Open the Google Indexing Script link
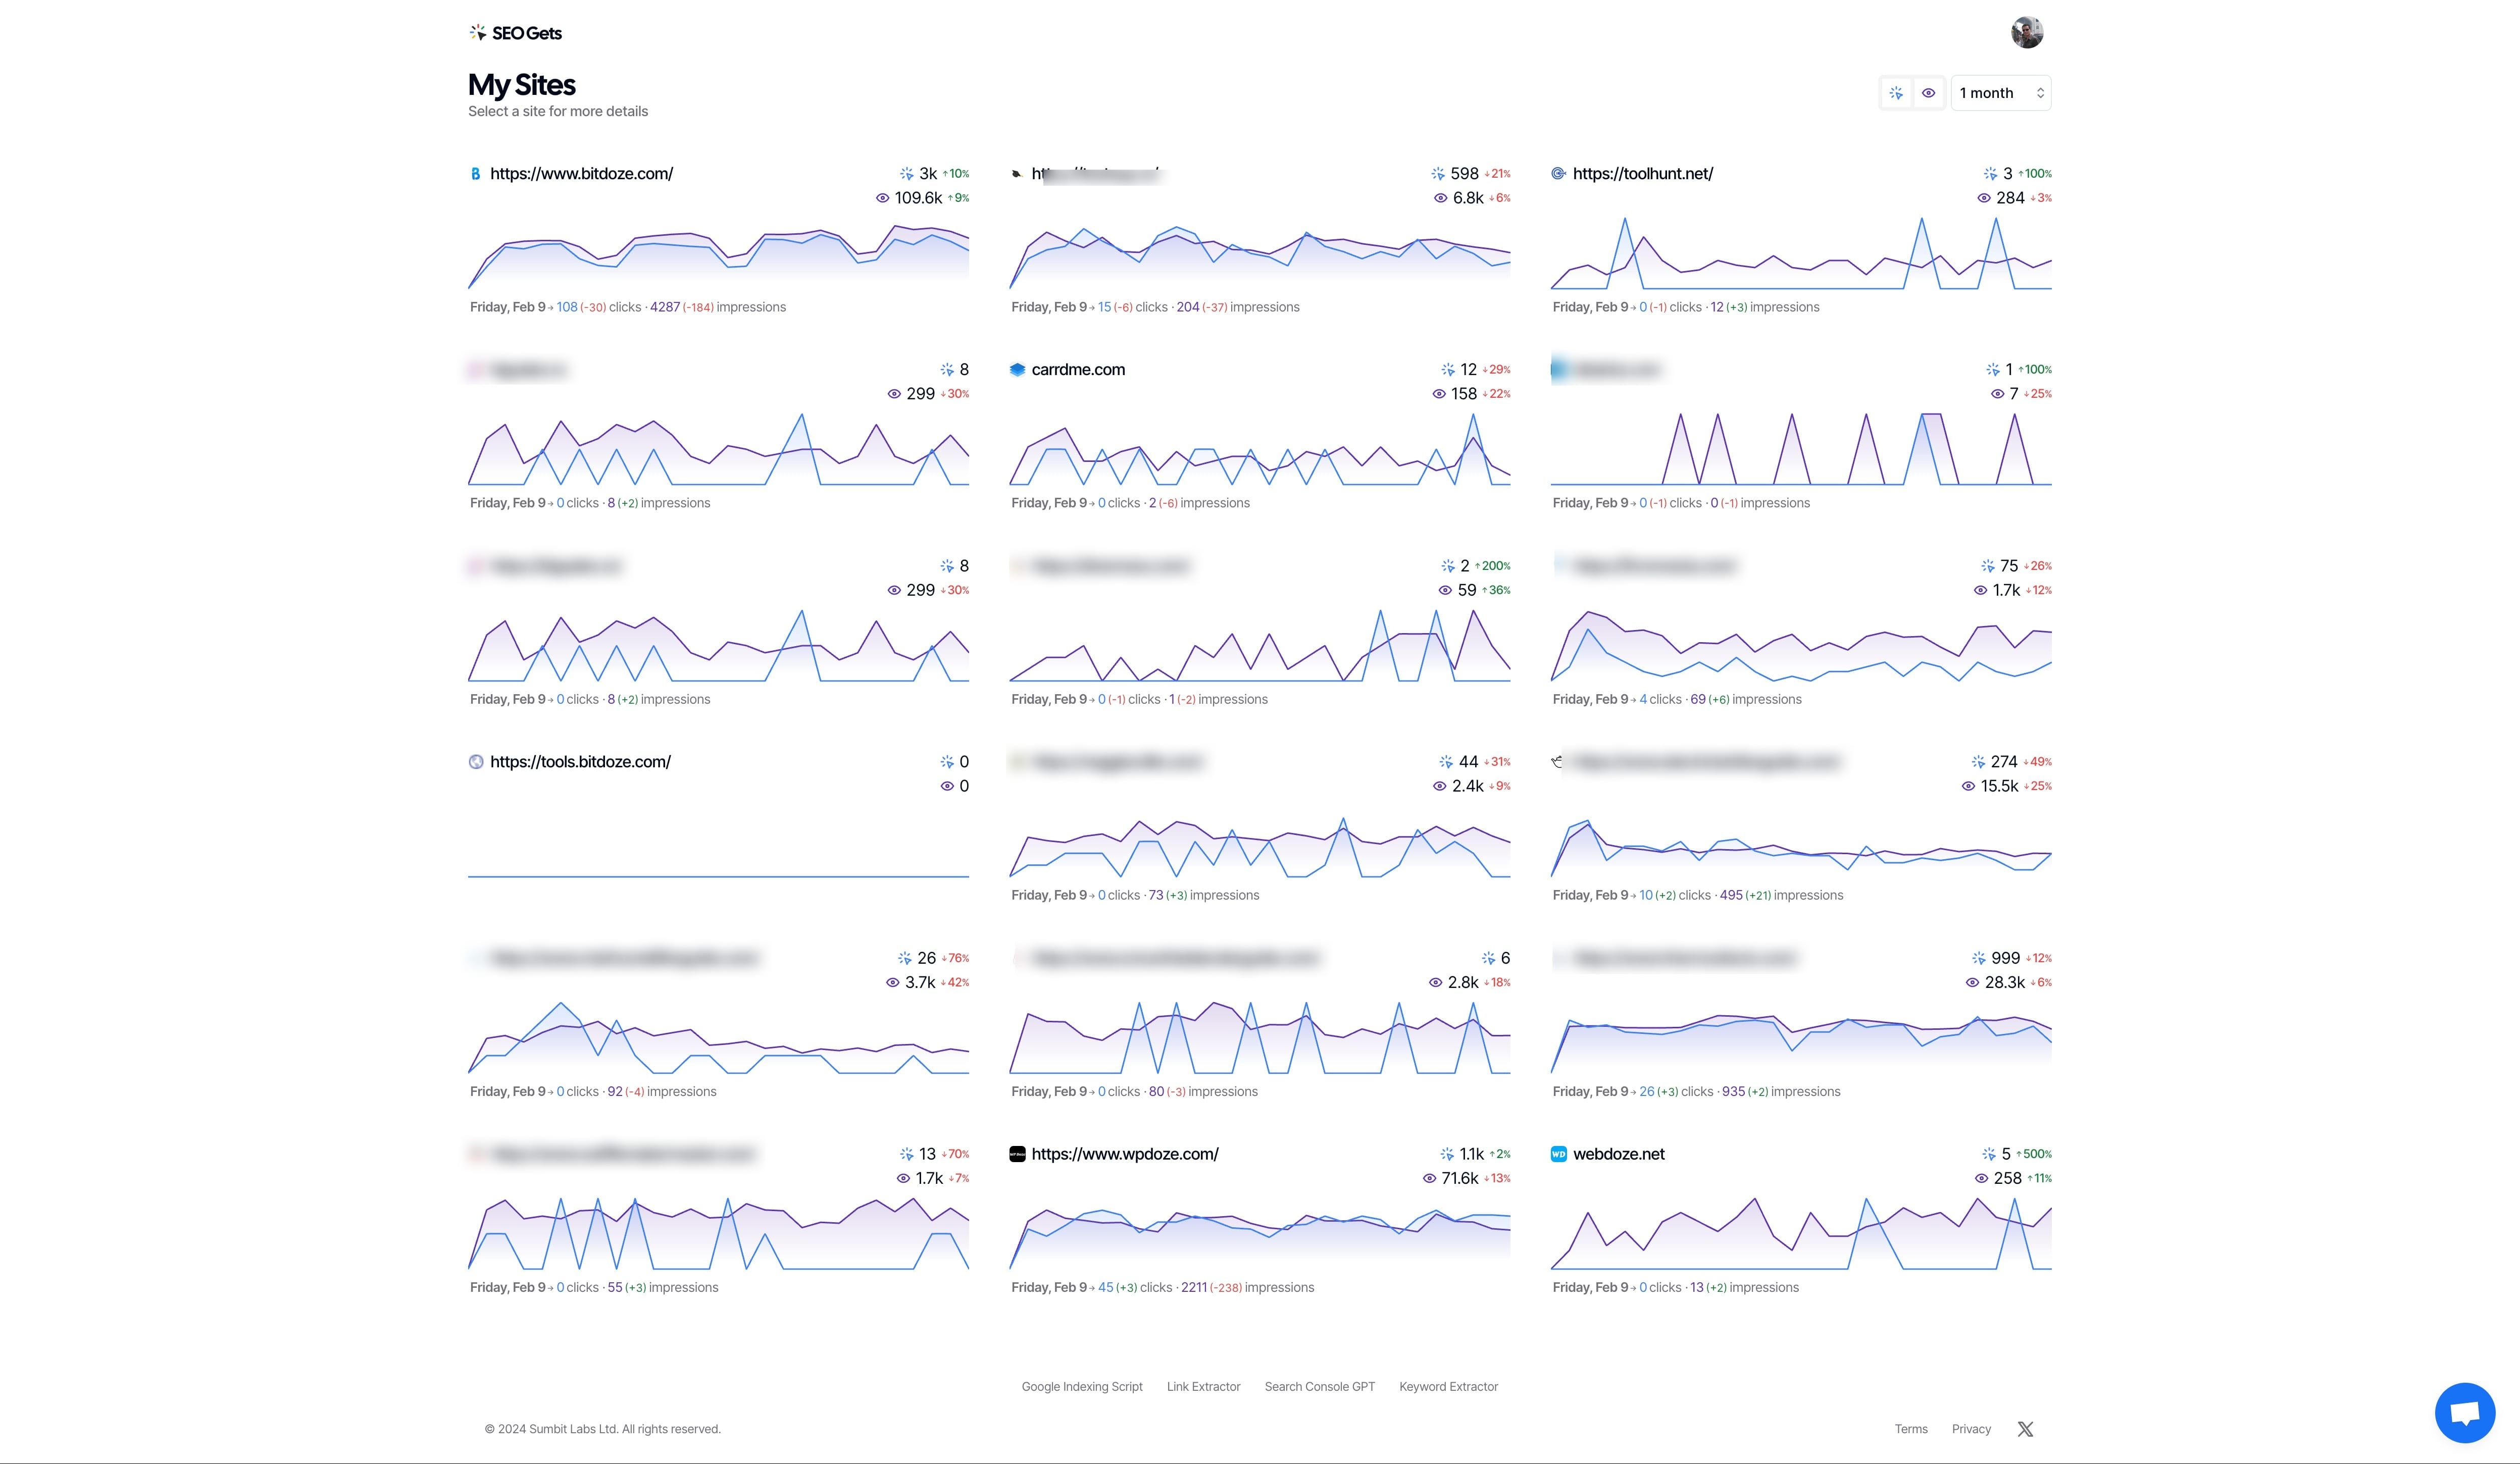Screen dimensions: 2520x1464 pos(1081,1386)
